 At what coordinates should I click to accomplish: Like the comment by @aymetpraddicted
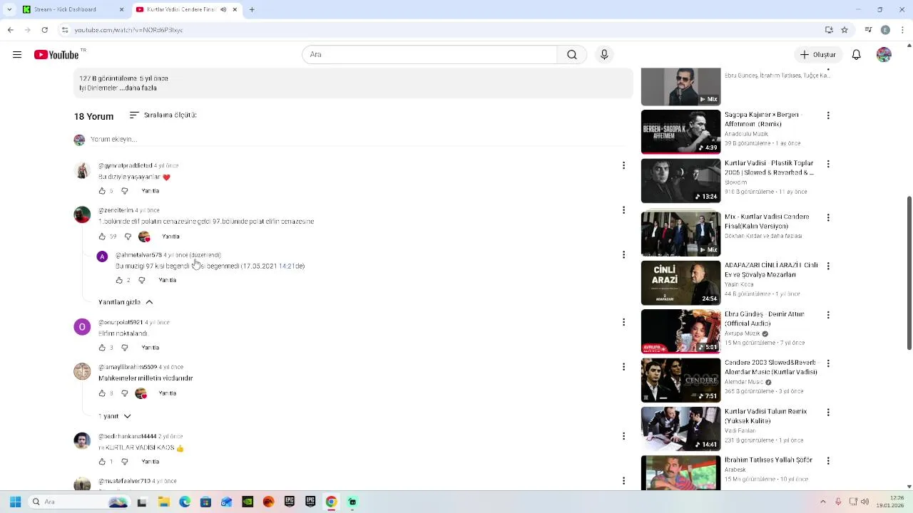pyautogui.click(x=102, y=191)
